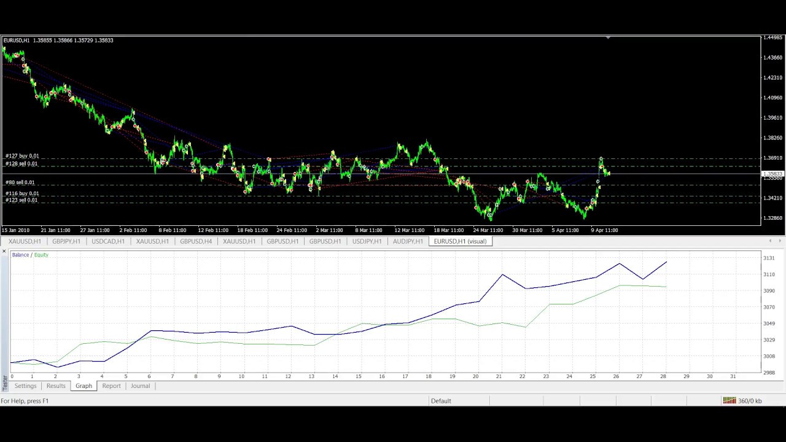Select the AUDJPY,H1 chart tab
This screenshot has width=786, height=442.
[x=408, y=241]
